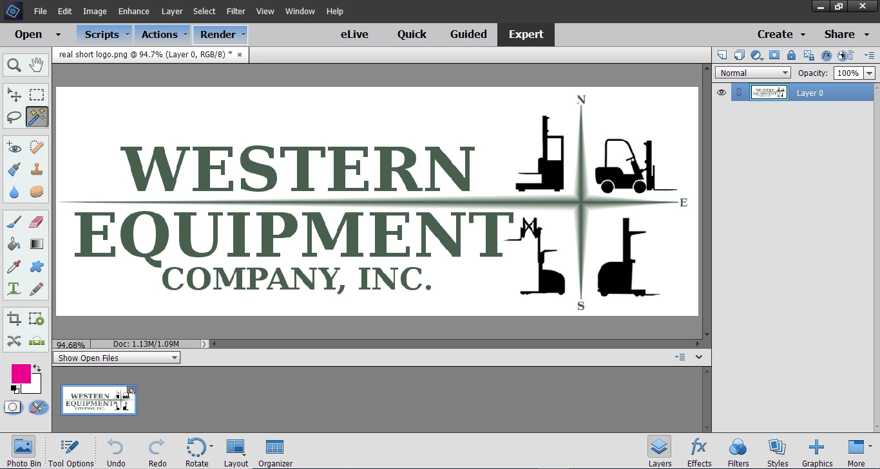The width and height of the screenshot is (880, 469).
Task: Add a layer mask
Action: coord(774,55)
